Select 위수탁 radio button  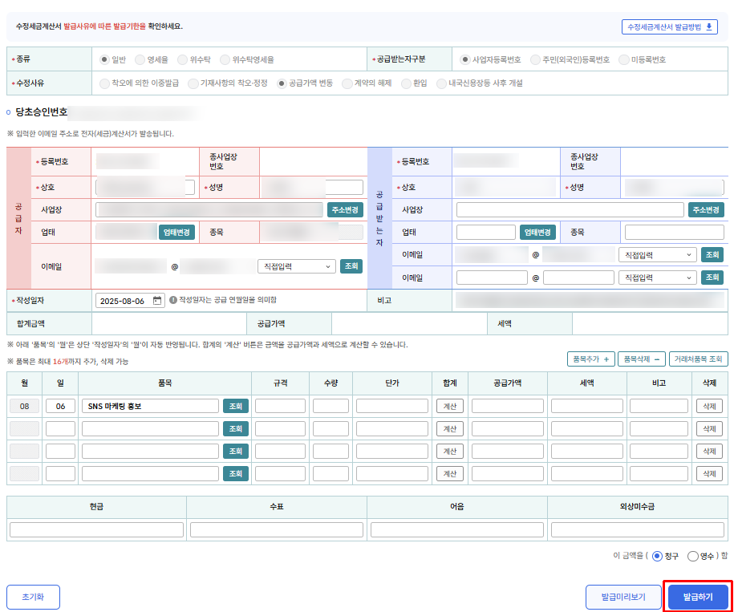(x=183, y=59)
